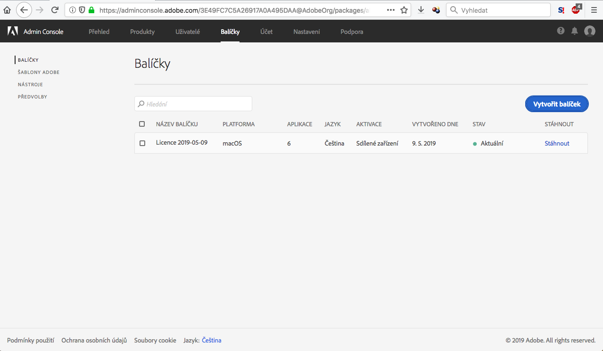The image size is (603, 351).
Task: Open the notifications bell icon
Action: pyautogui.click(x=575, y=31)
